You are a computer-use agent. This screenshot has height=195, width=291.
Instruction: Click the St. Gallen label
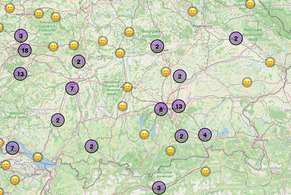tap(33, 174)
